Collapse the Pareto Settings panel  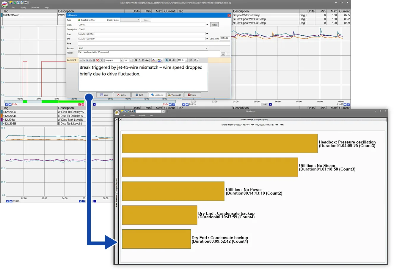(120, 119)
